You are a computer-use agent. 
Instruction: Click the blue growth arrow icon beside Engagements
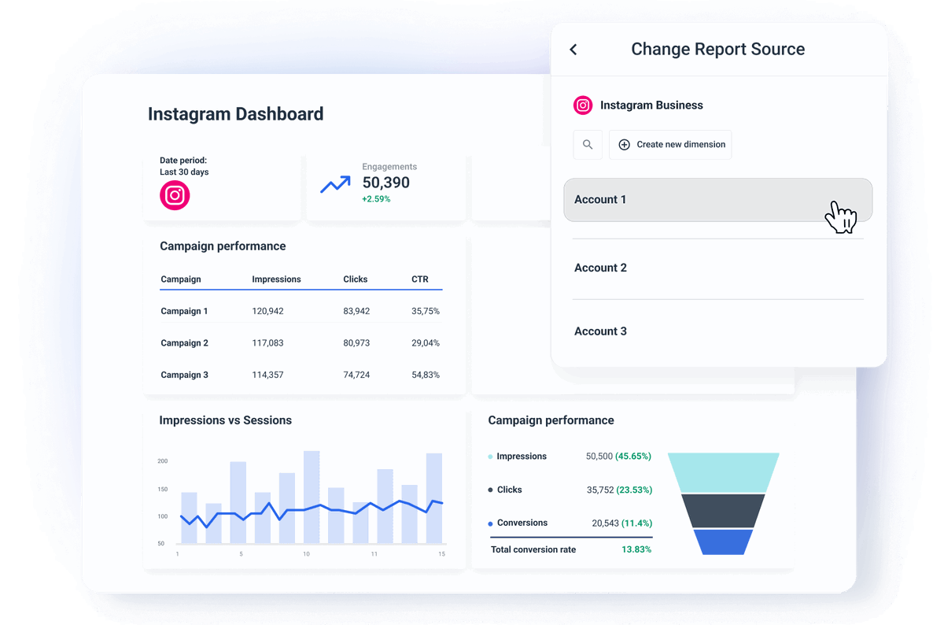tap(334, 183)
